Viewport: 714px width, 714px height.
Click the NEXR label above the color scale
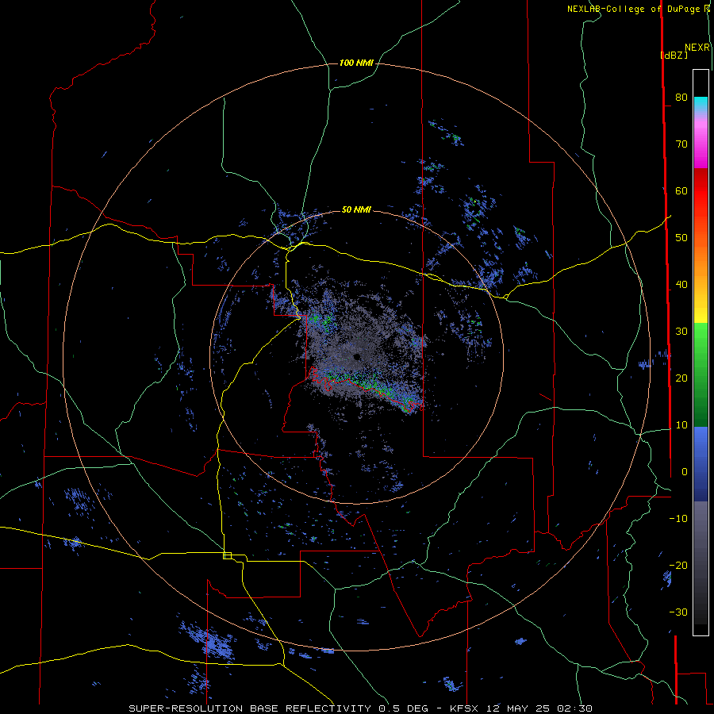click(697, 48)
